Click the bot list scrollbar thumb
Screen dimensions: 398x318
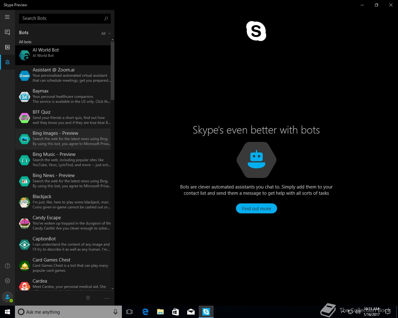(113, 71)
